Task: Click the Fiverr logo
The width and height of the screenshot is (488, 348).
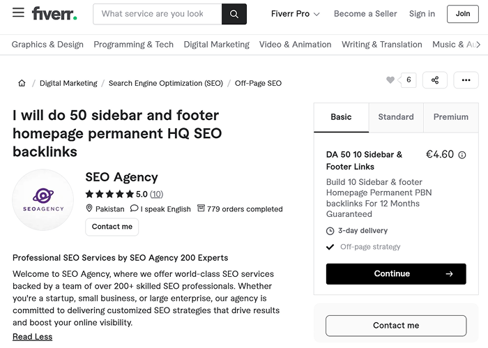Action: [x=54, y=14]
